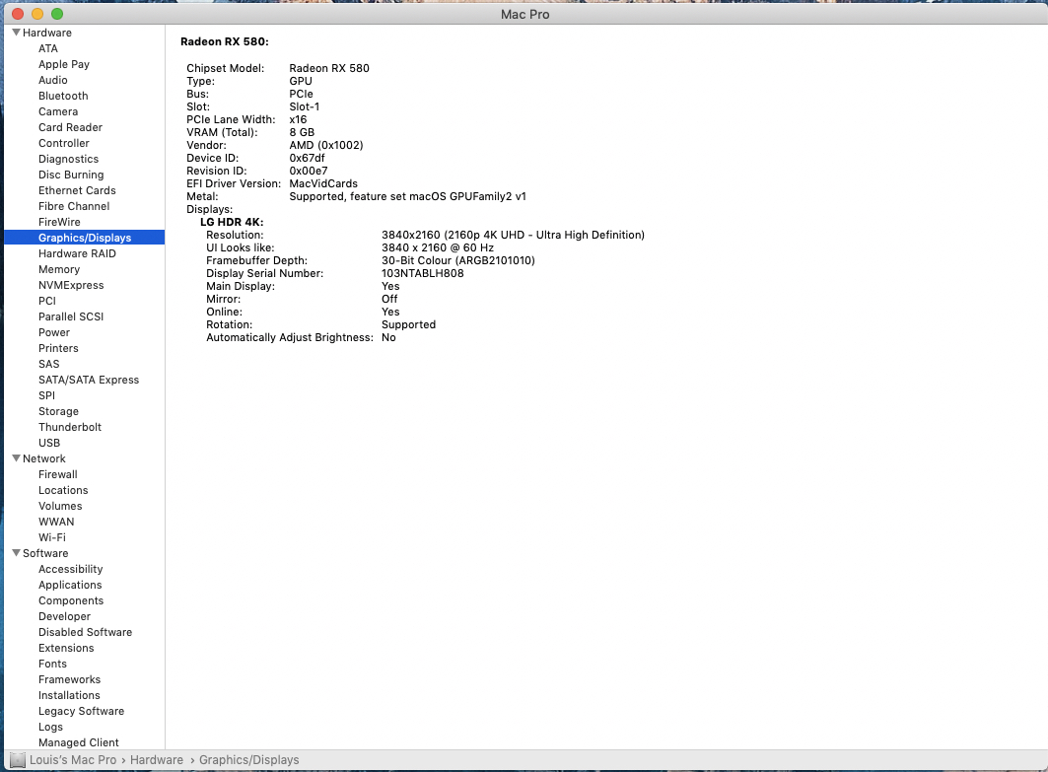Select Fonts under Software

coord(52,664)
